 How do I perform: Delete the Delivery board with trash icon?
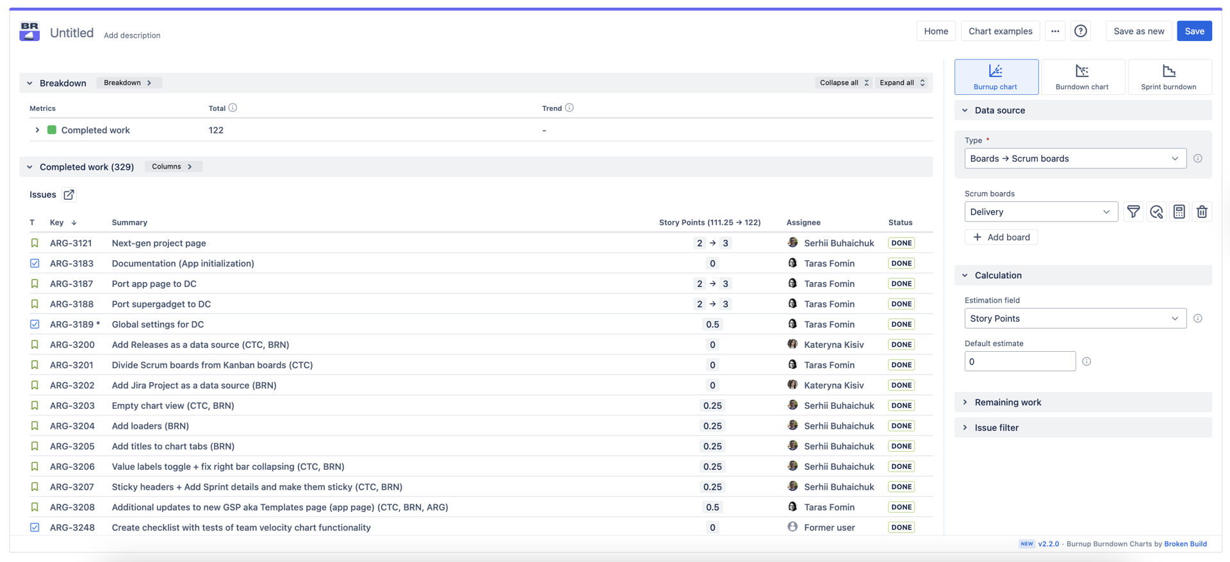(1202, 211)
